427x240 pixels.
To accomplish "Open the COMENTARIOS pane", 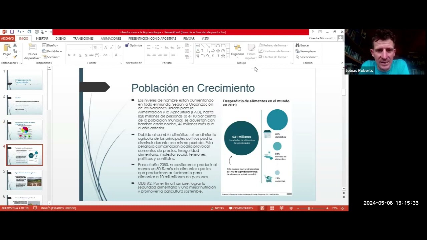I will 241,208.
